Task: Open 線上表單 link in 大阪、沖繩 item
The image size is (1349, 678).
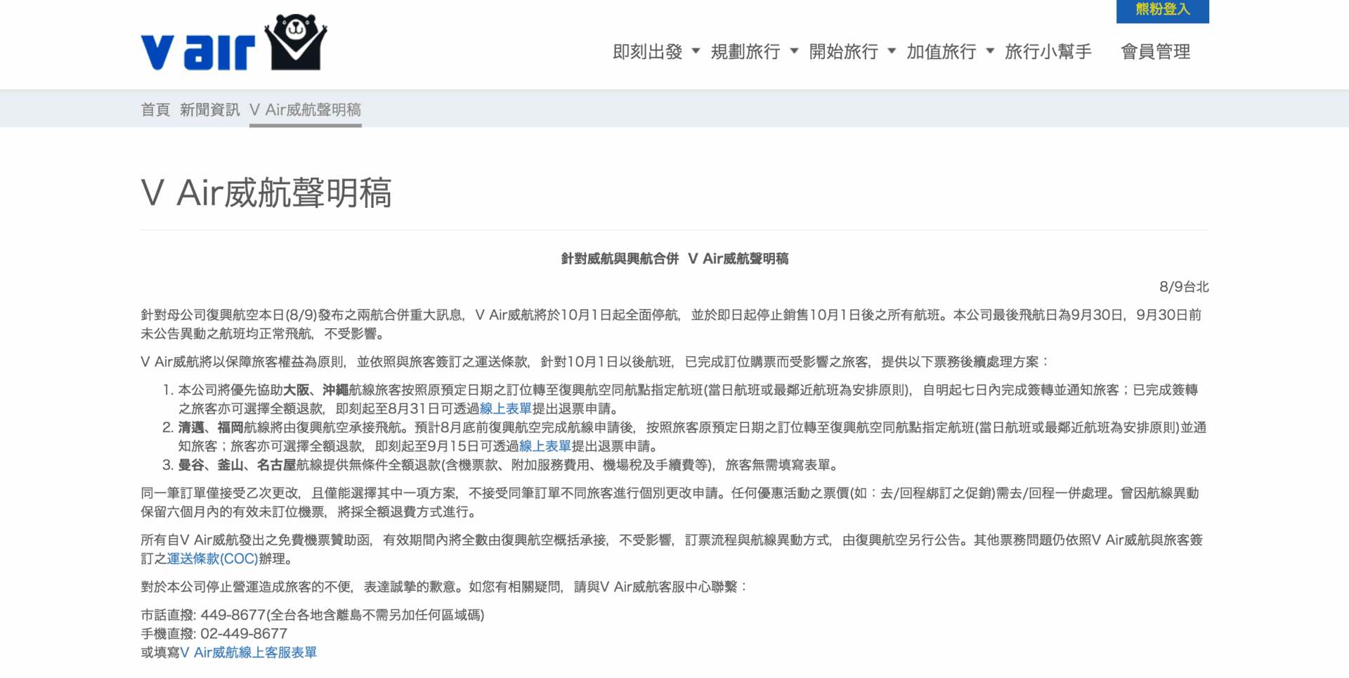Action: (506, 409)
